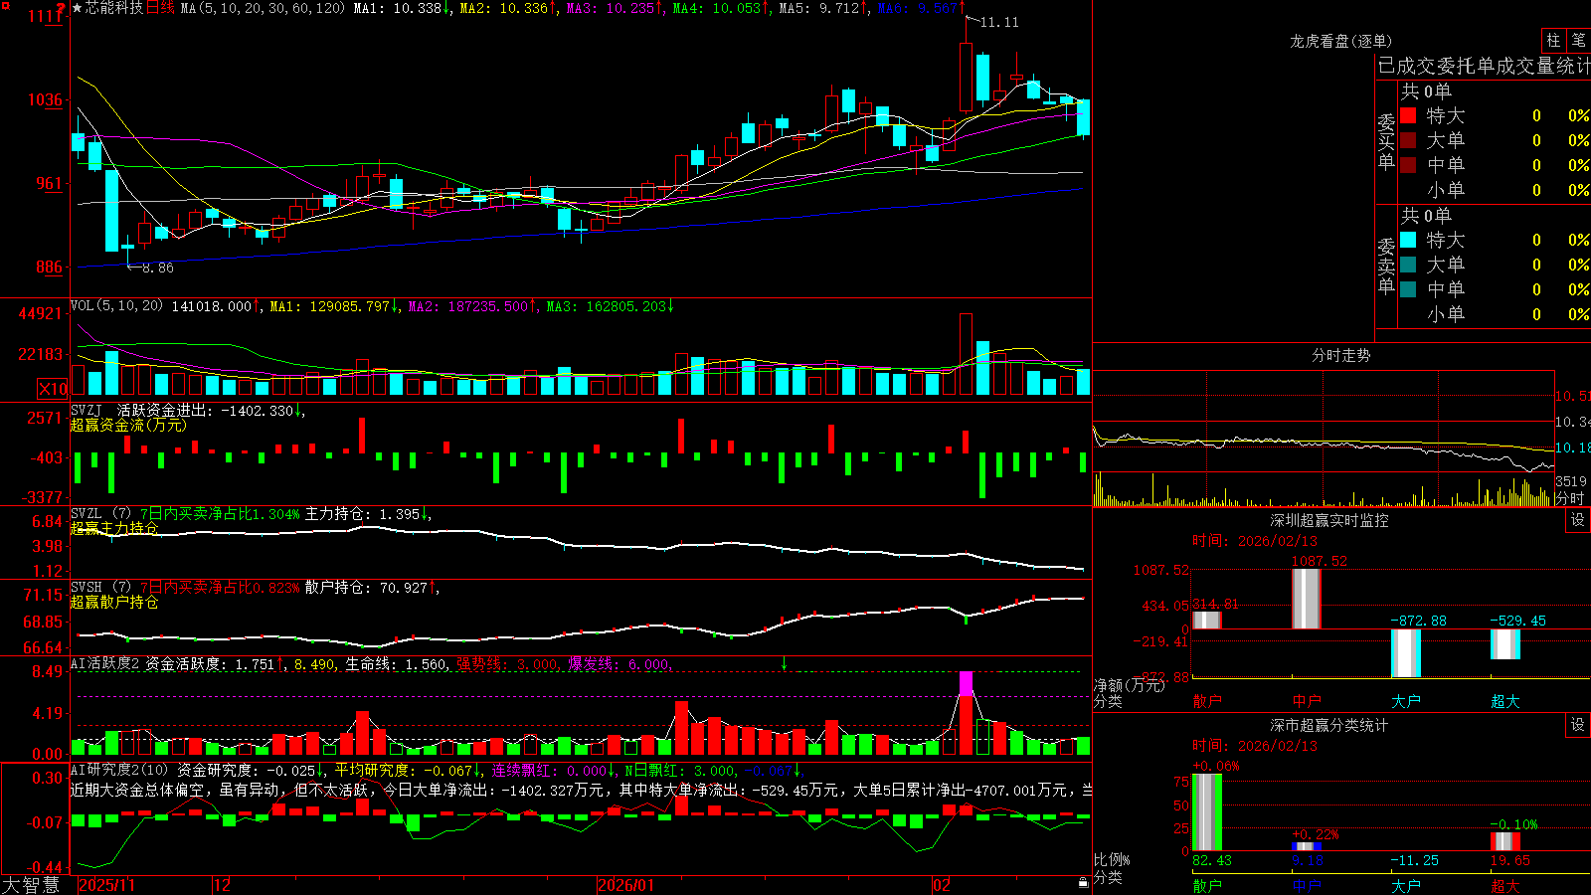Click the 深圳超赢实时监控 panel title
Screen dimensions: 1591x895
(x=1329, y=520)
